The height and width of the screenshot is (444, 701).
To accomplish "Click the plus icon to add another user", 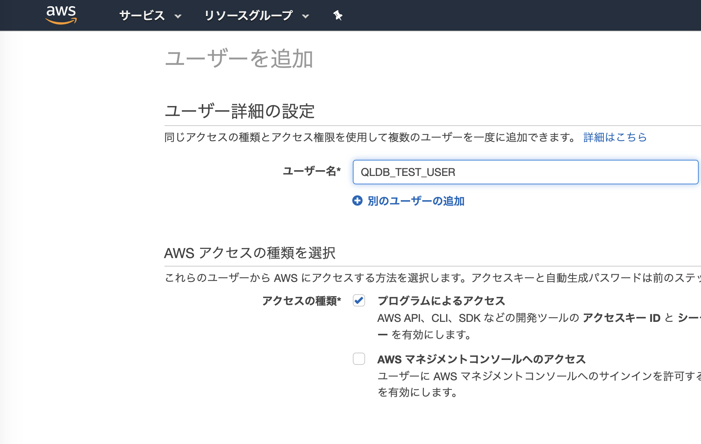I will (x=357, y=200).
